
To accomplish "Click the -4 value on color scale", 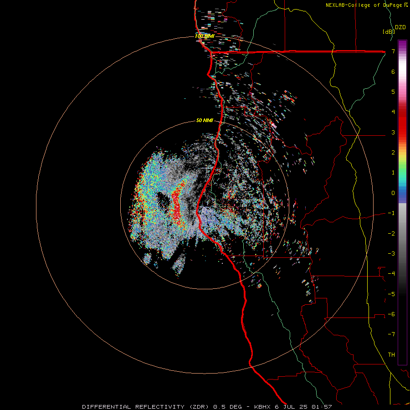I will coord(391,273).
